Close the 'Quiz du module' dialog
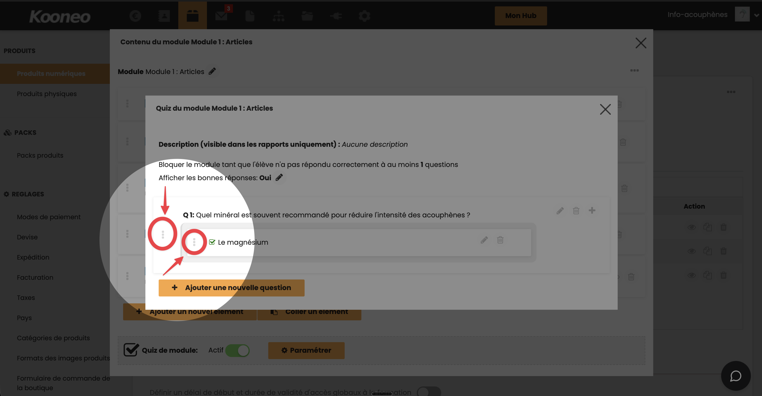Screen dimensions: 762x396 point(605,109)
